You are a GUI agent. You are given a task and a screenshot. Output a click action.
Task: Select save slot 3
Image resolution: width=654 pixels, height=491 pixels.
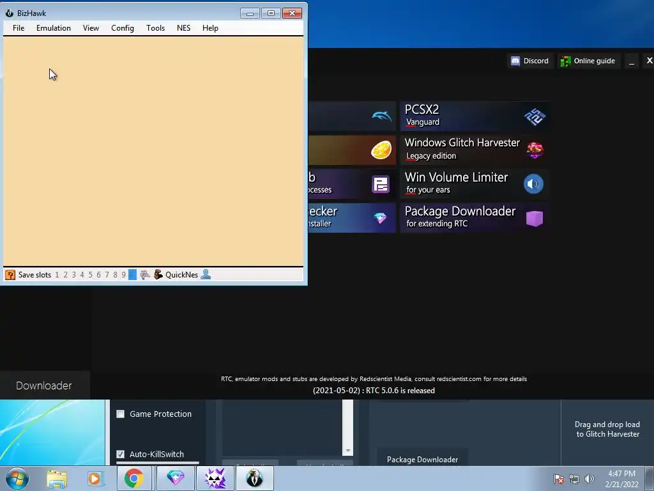point(74,275)
